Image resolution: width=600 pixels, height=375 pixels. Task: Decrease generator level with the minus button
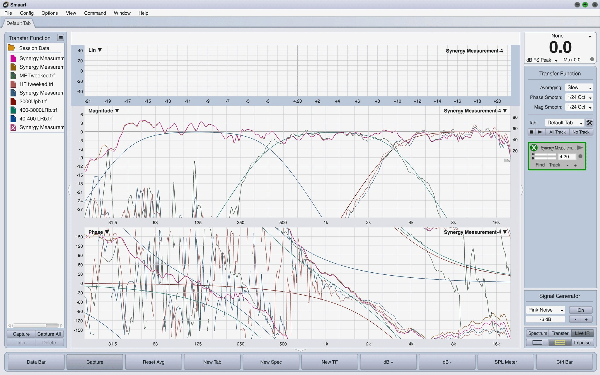pos(575,319)
